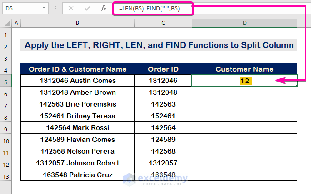The width and height of the screenshot is (311, 194).
Task: Open the Insert Function fx dialog
Action: pos(104,8)
